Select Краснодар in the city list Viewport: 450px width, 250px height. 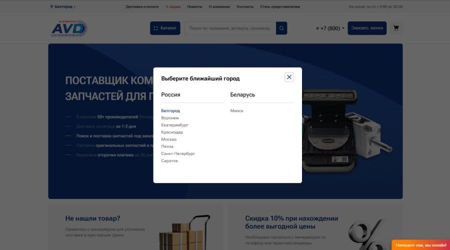172,132
